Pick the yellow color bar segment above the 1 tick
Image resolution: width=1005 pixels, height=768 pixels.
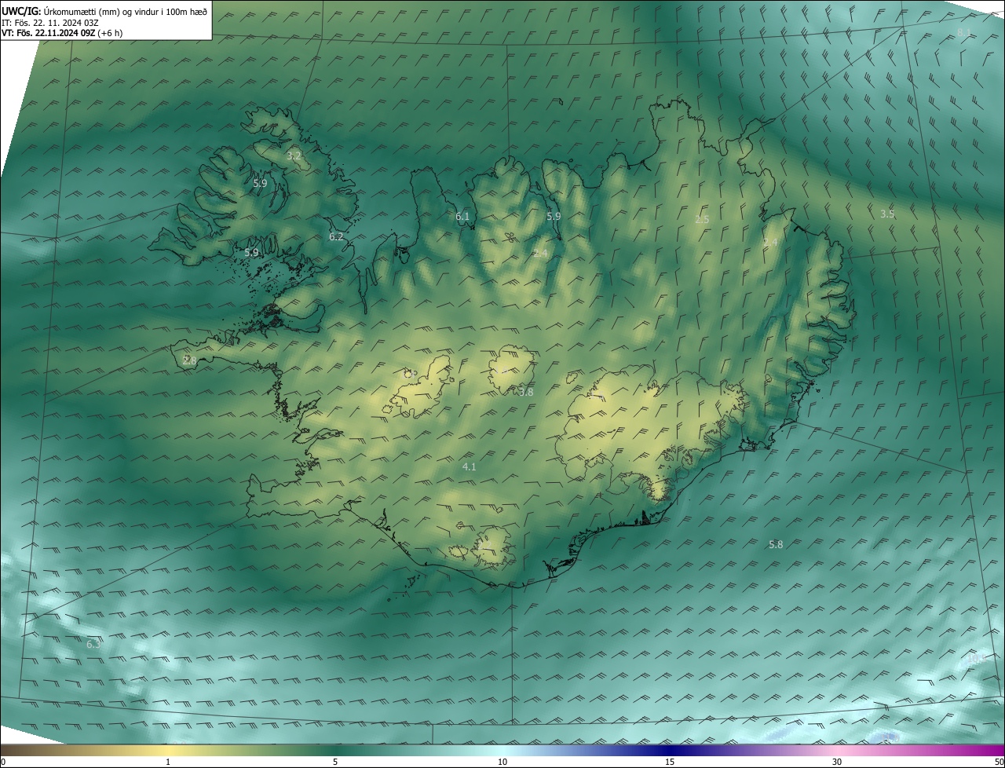point(168,750)
